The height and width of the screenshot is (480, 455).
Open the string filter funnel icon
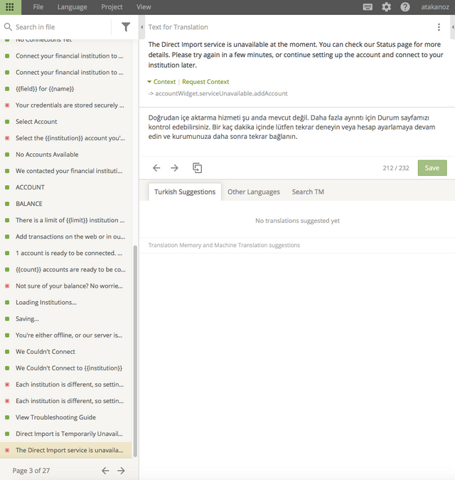click(x=126, y=27)
